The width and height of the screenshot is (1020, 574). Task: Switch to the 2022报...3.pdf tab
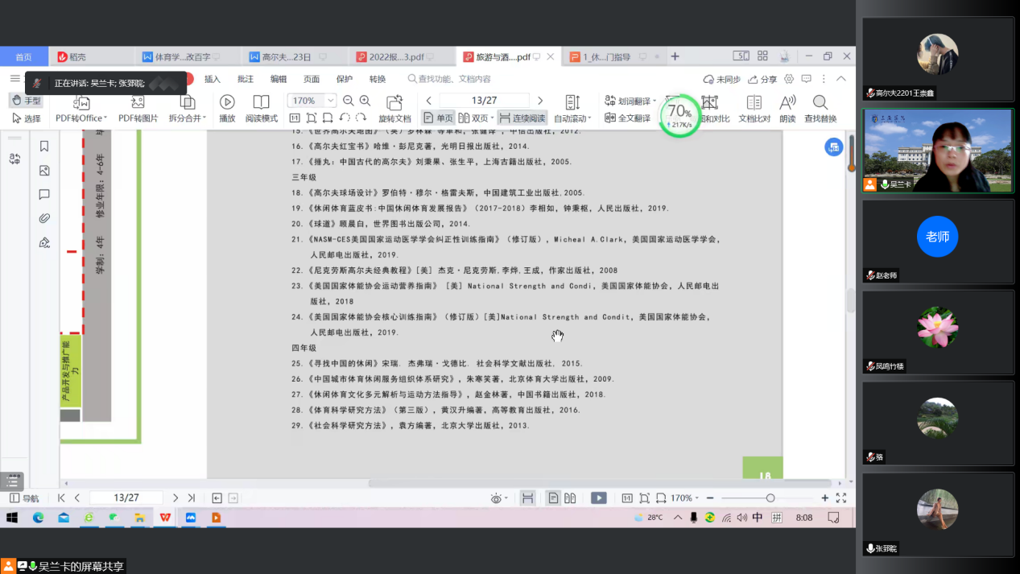tap(395, 57)
